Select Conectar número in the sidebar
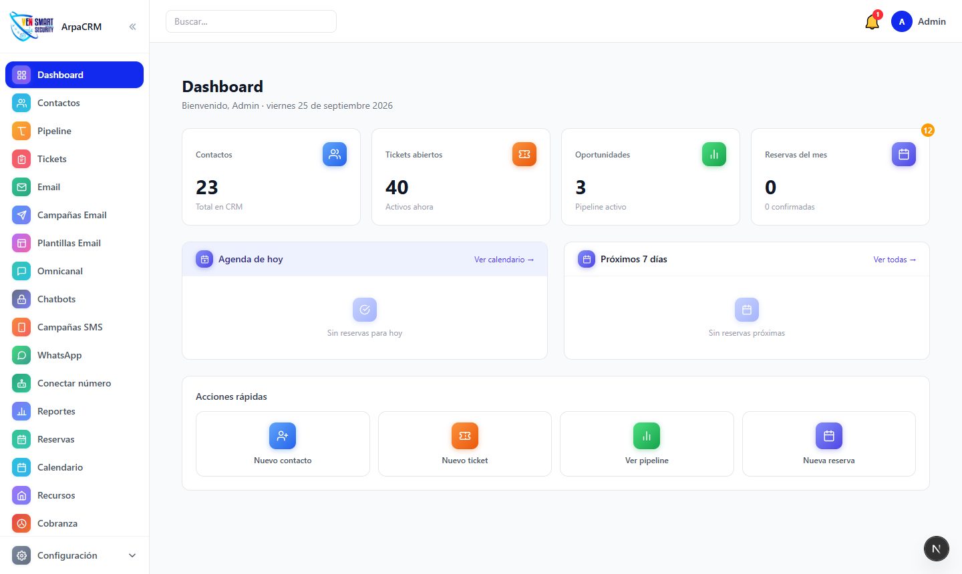 74,383
